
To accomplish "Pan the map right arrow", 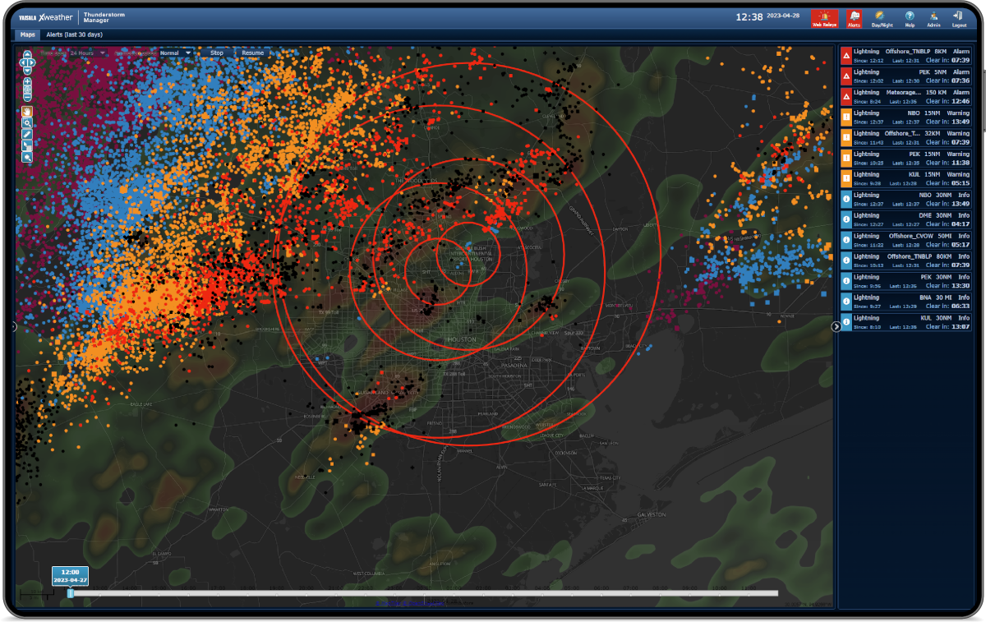I will click(32, 62).
